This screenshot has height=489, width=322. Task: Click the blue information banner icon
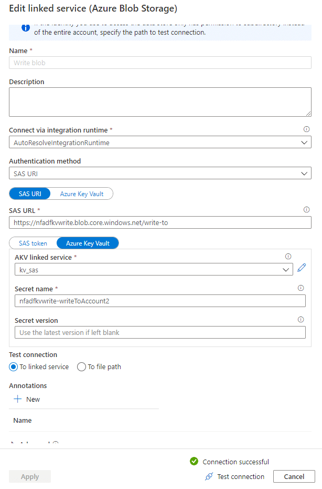26,28
